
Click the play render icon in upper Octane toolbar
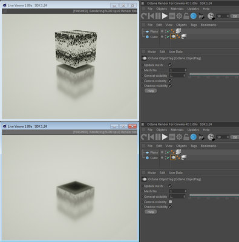(165, 16)
